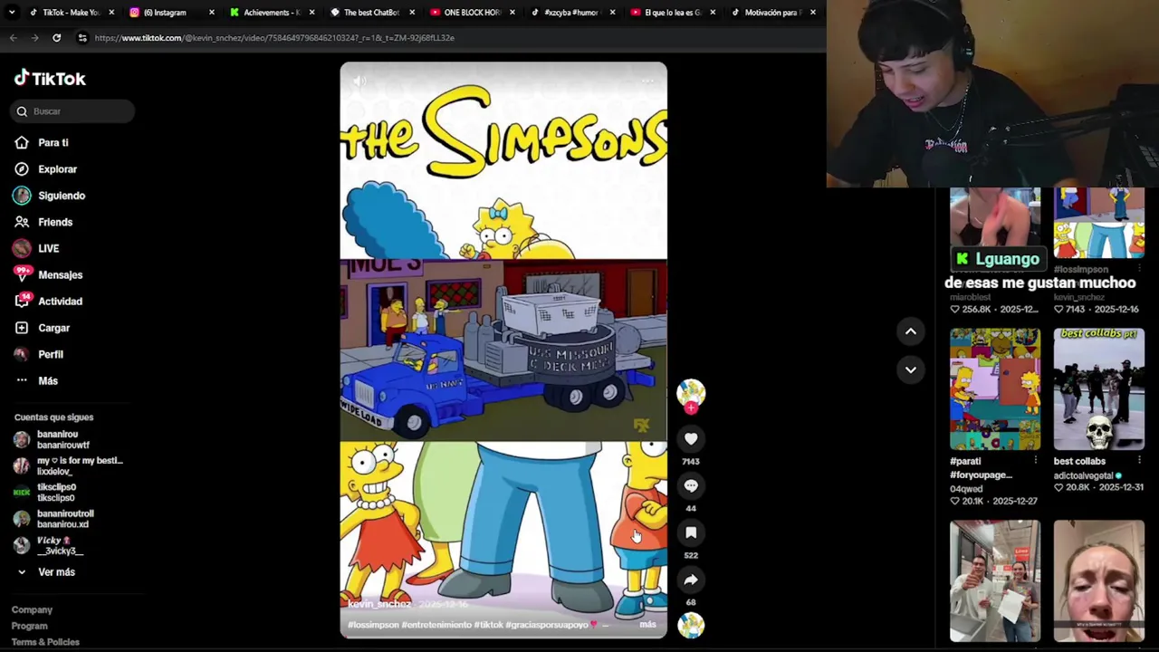Image resolution: width=1159 pixels, height=652 pixels.
Task: Open the Más menu
Action: click(47, 381)
